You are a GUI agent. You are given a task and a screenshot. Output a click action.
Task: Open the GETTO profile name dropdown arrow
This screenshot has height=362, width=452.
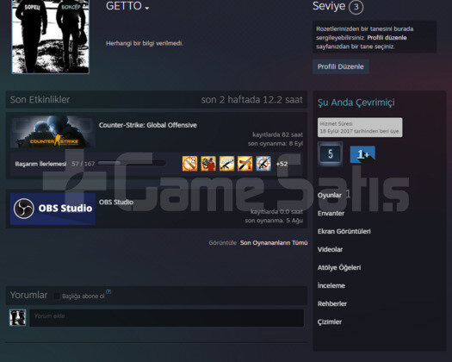[147, 9]
